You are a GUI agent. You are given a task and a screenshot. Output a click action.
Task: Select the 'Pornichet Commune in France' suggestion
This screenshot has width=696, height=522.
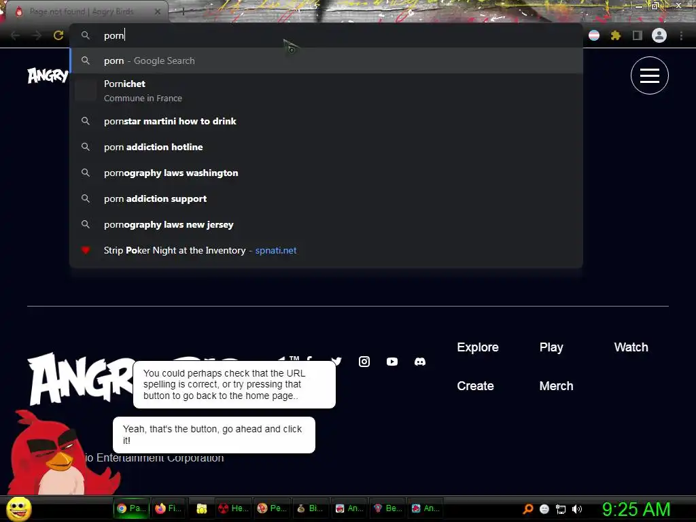point(326,90)
